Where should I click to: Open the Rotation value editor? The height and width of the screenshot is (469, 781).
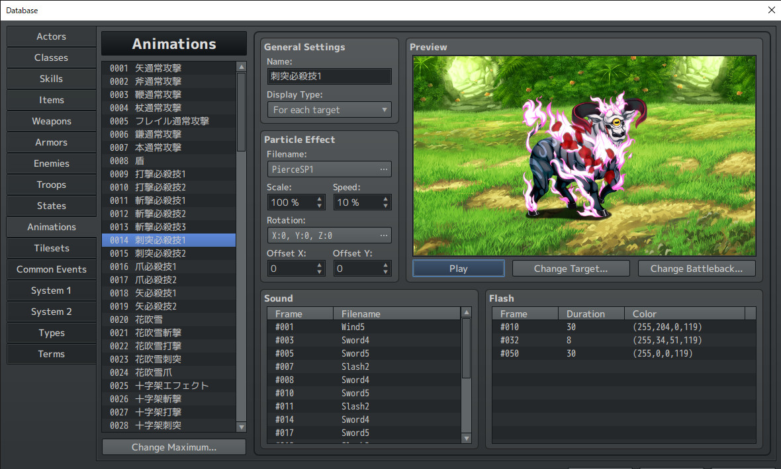click(384, 235)
